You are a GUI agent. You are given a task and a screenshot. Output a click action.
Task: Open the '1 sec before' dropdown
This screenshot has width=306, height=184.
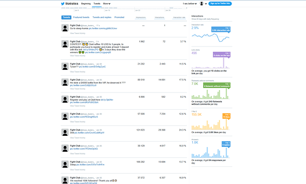pos(190,4)
